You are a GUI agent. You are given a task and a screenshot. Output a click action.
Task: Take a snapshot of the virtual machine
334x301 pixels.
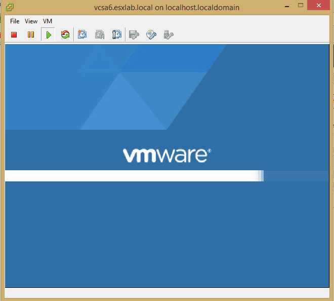pos(82,34)
